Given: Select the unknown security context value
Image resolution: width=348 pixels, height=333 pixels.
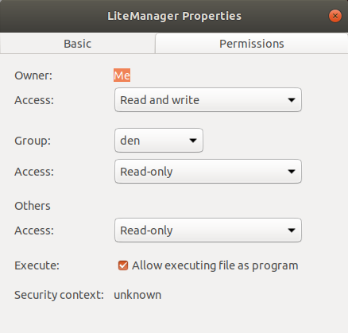Looking at the screenshot, I should click(x=137, y=295).
